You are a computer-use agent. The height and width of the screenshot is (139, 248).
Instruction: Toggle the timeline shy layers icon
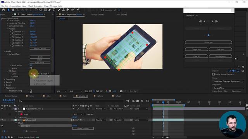click(x=133, y=101)
